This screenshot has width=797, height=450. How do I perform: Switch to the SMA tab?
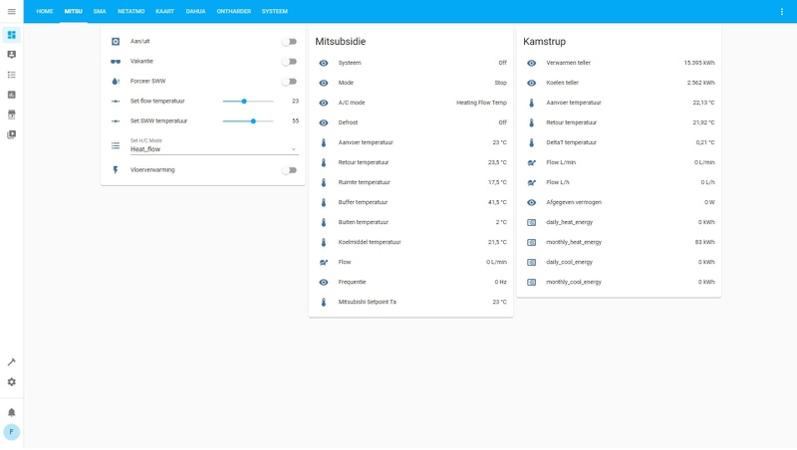pyautogui.click(x=100, y=11)
